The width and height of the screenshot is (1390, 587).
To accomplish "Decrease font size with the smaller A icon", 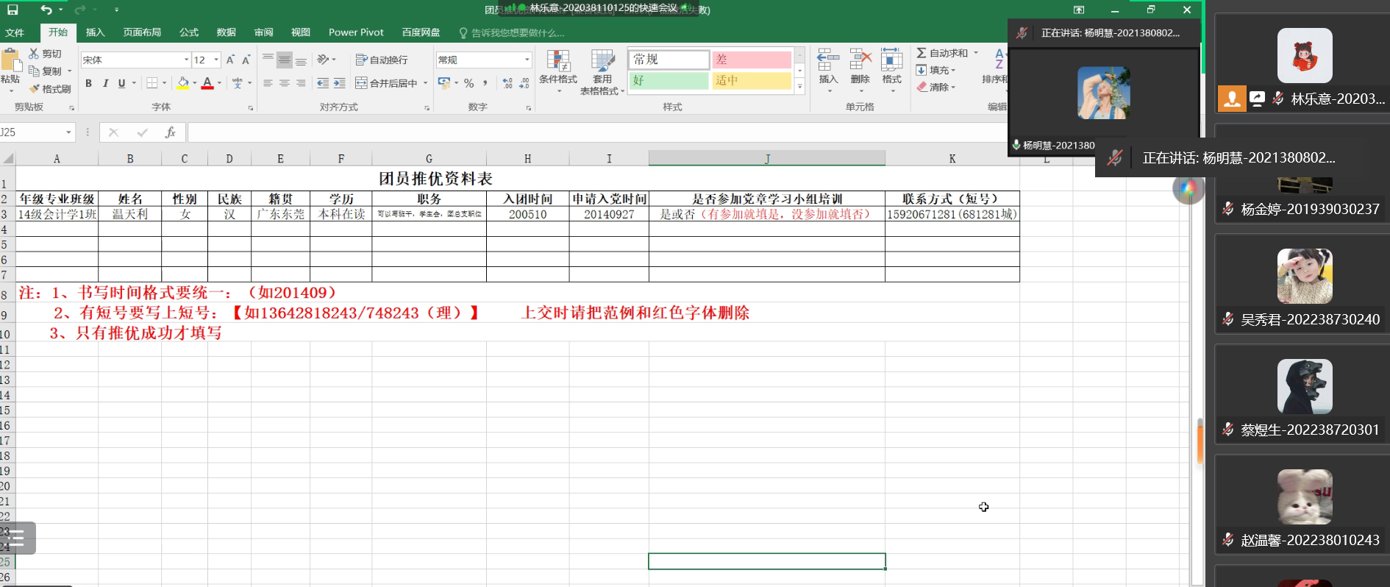I will click(246, 60).
